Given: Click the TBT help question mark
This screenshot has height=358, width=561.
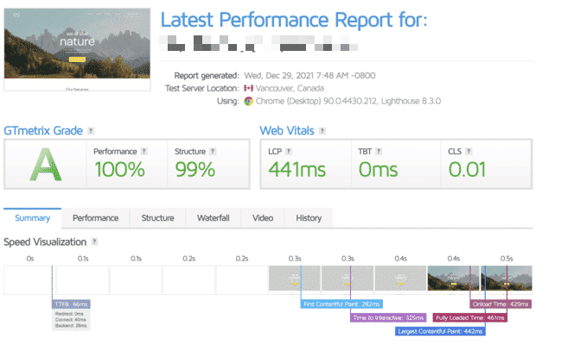Looking at the screenshot, I should pos(379,151).
